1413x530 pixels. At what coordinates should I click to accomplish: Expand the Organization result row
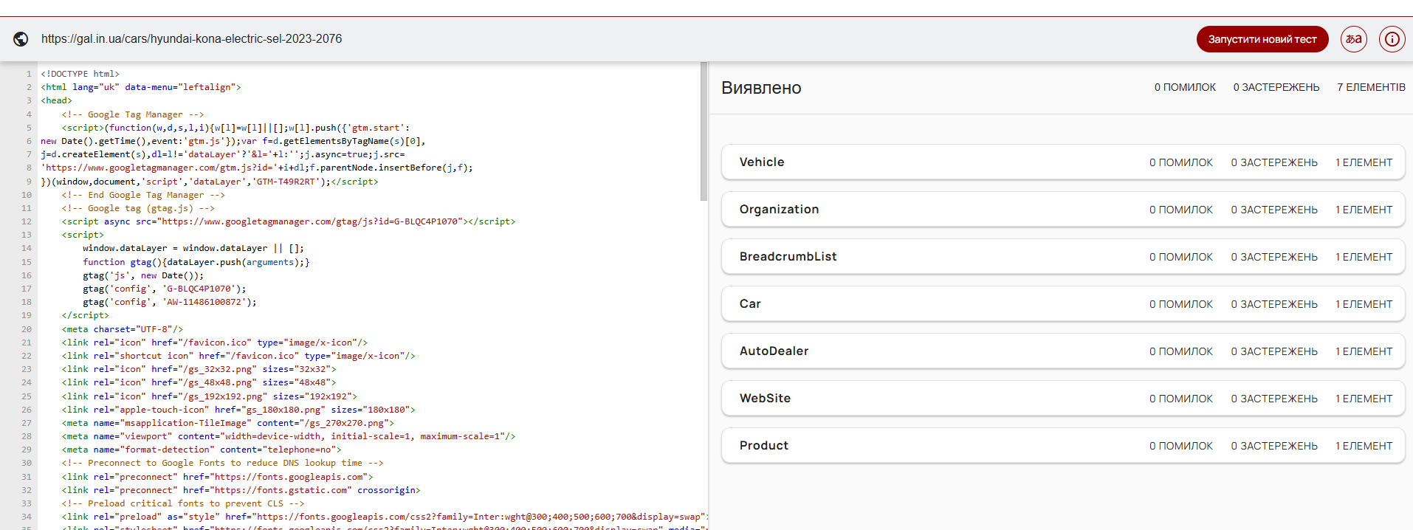1063,210
